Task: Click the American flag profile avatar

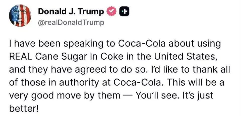Action: pos(20,16)
